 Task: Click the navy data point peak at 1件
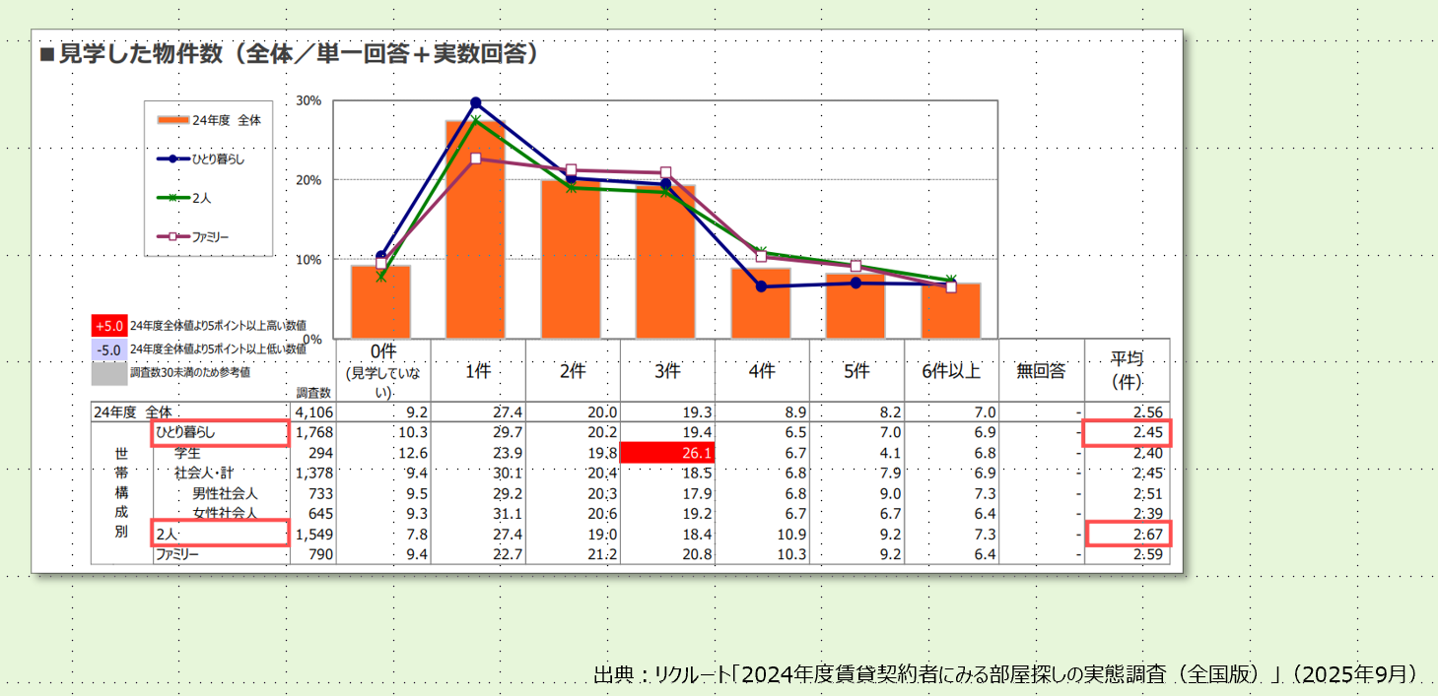476,102
